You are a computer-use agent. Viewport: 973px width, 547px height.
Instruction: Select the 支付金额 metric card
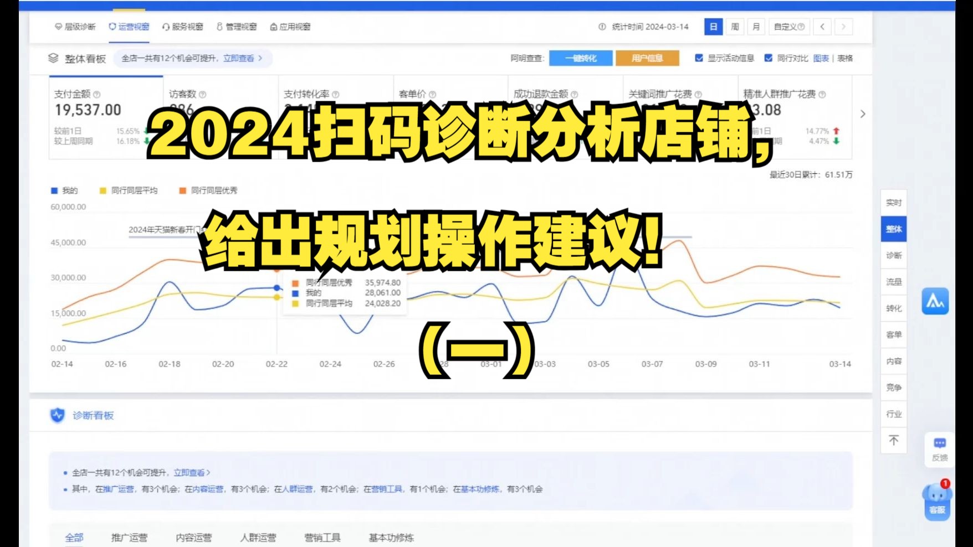coord(106,117)
